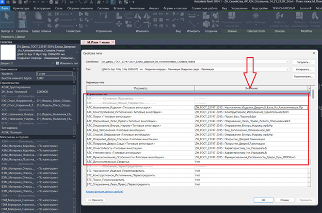
Task: Select the М_План 1 этажа view tab
Action: point(98,42)
